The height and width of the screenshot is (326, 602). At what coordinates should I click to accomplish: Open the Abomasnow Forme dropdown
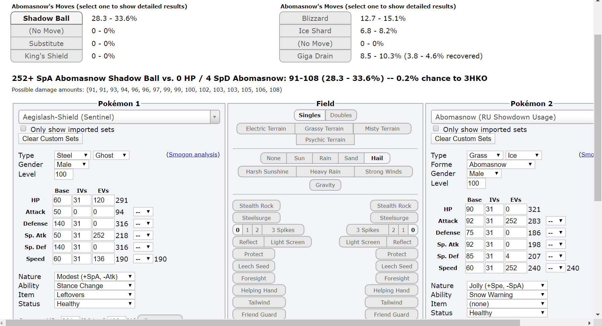pos(501,164)
